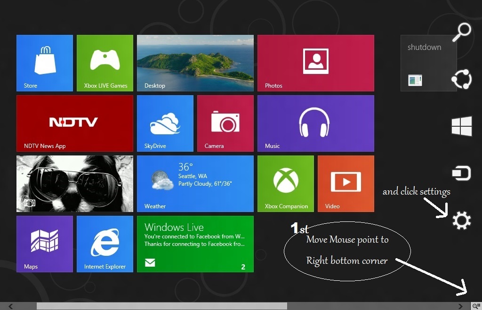Click the Settings gear in the charms bar
Viewport: 482px width, 310px height.
tap(462, 220)
